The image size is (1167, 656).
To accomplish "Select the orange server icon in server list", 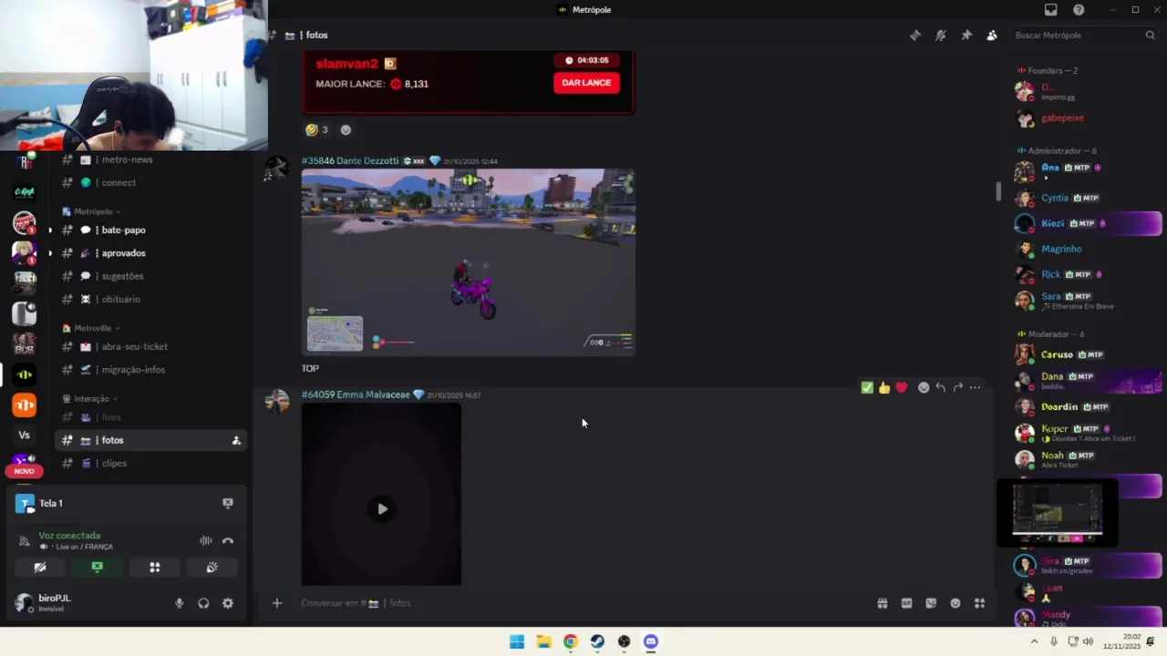I will coord(25,405).
